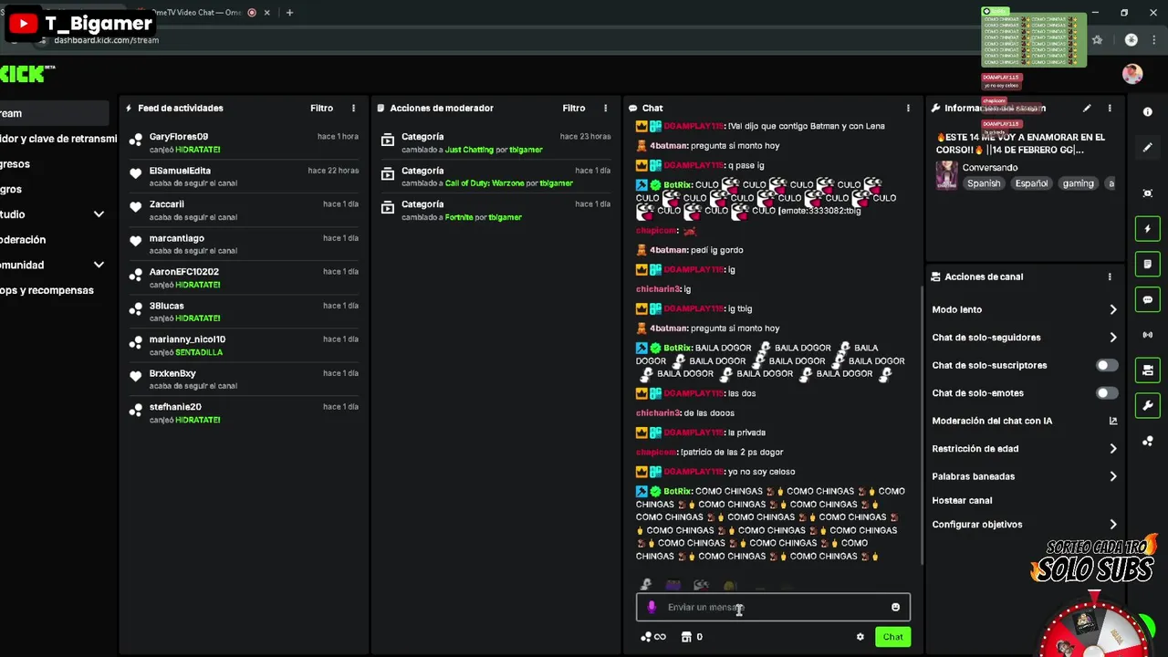Select the Stream item in left sidebar
Image resolution: width=1168 pixels, height=657 pixels.
click(54, 113)
